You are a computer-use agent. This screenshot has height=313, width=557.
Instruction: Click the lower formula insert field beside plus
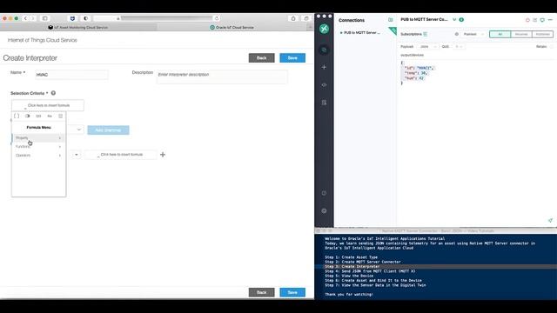[120, 155]
